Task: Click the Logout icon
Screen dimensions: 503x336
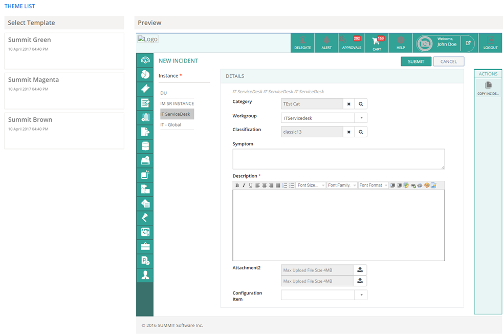Action: 490,42
